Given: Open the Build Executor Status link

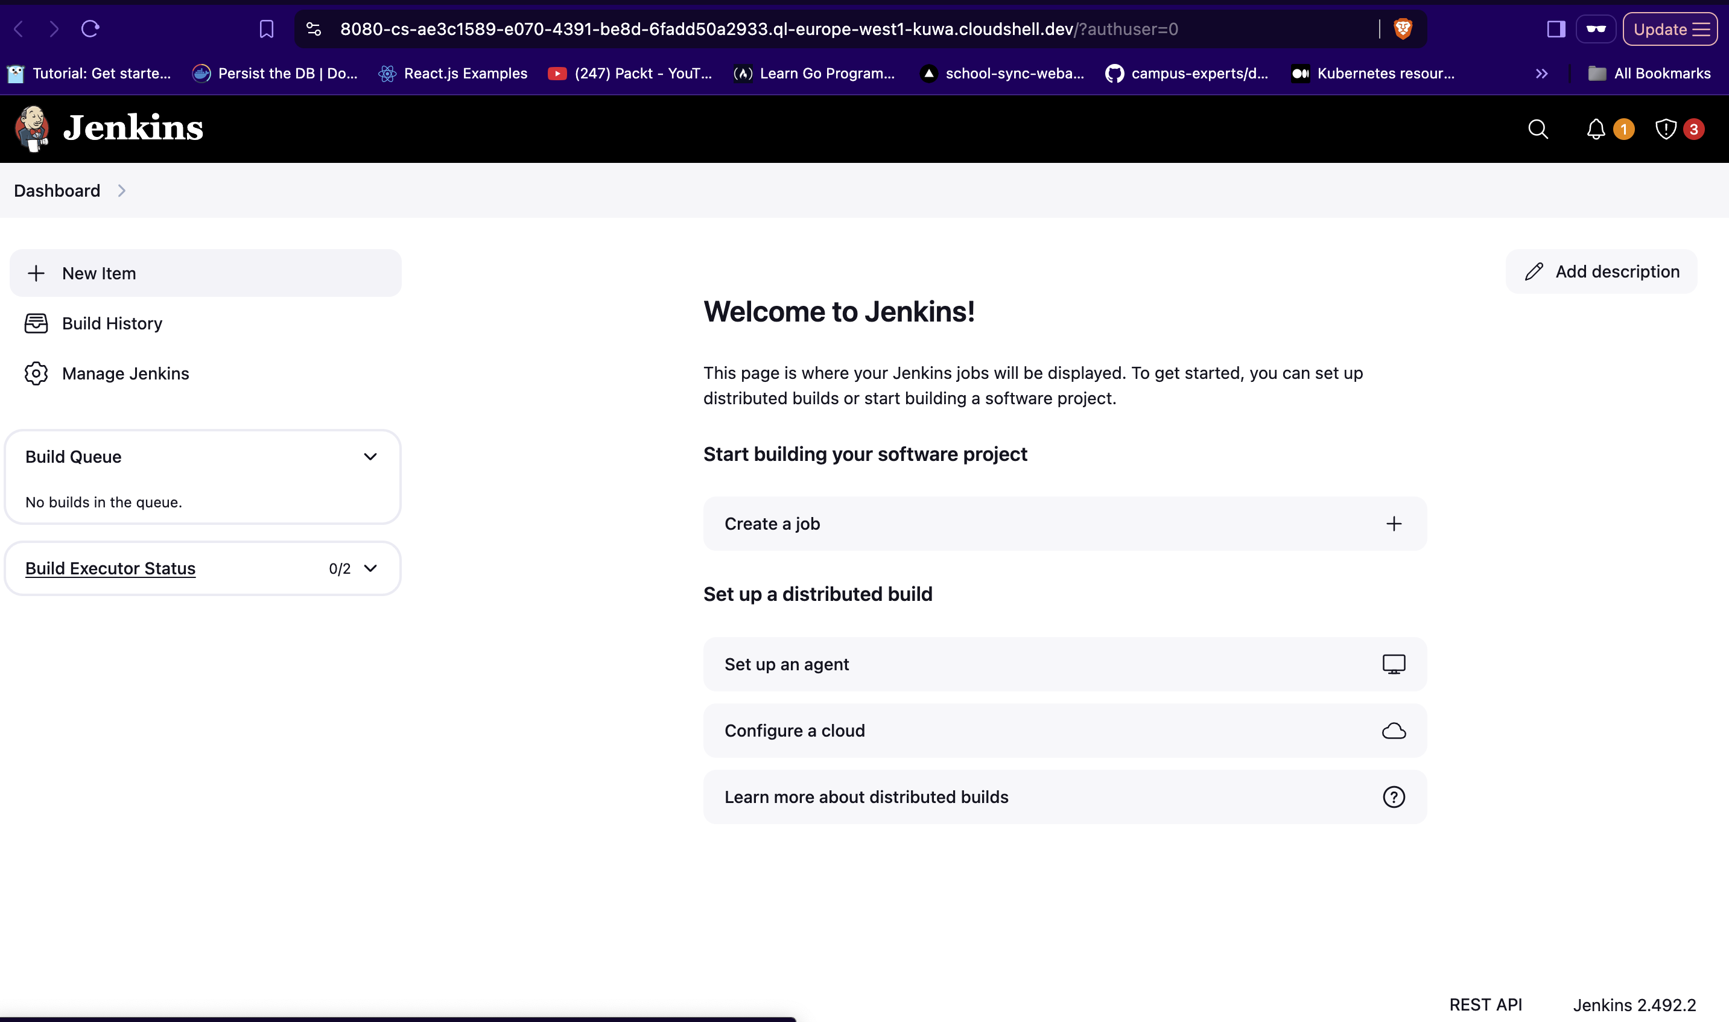Looking at the screenshot, I should point(110,568).
